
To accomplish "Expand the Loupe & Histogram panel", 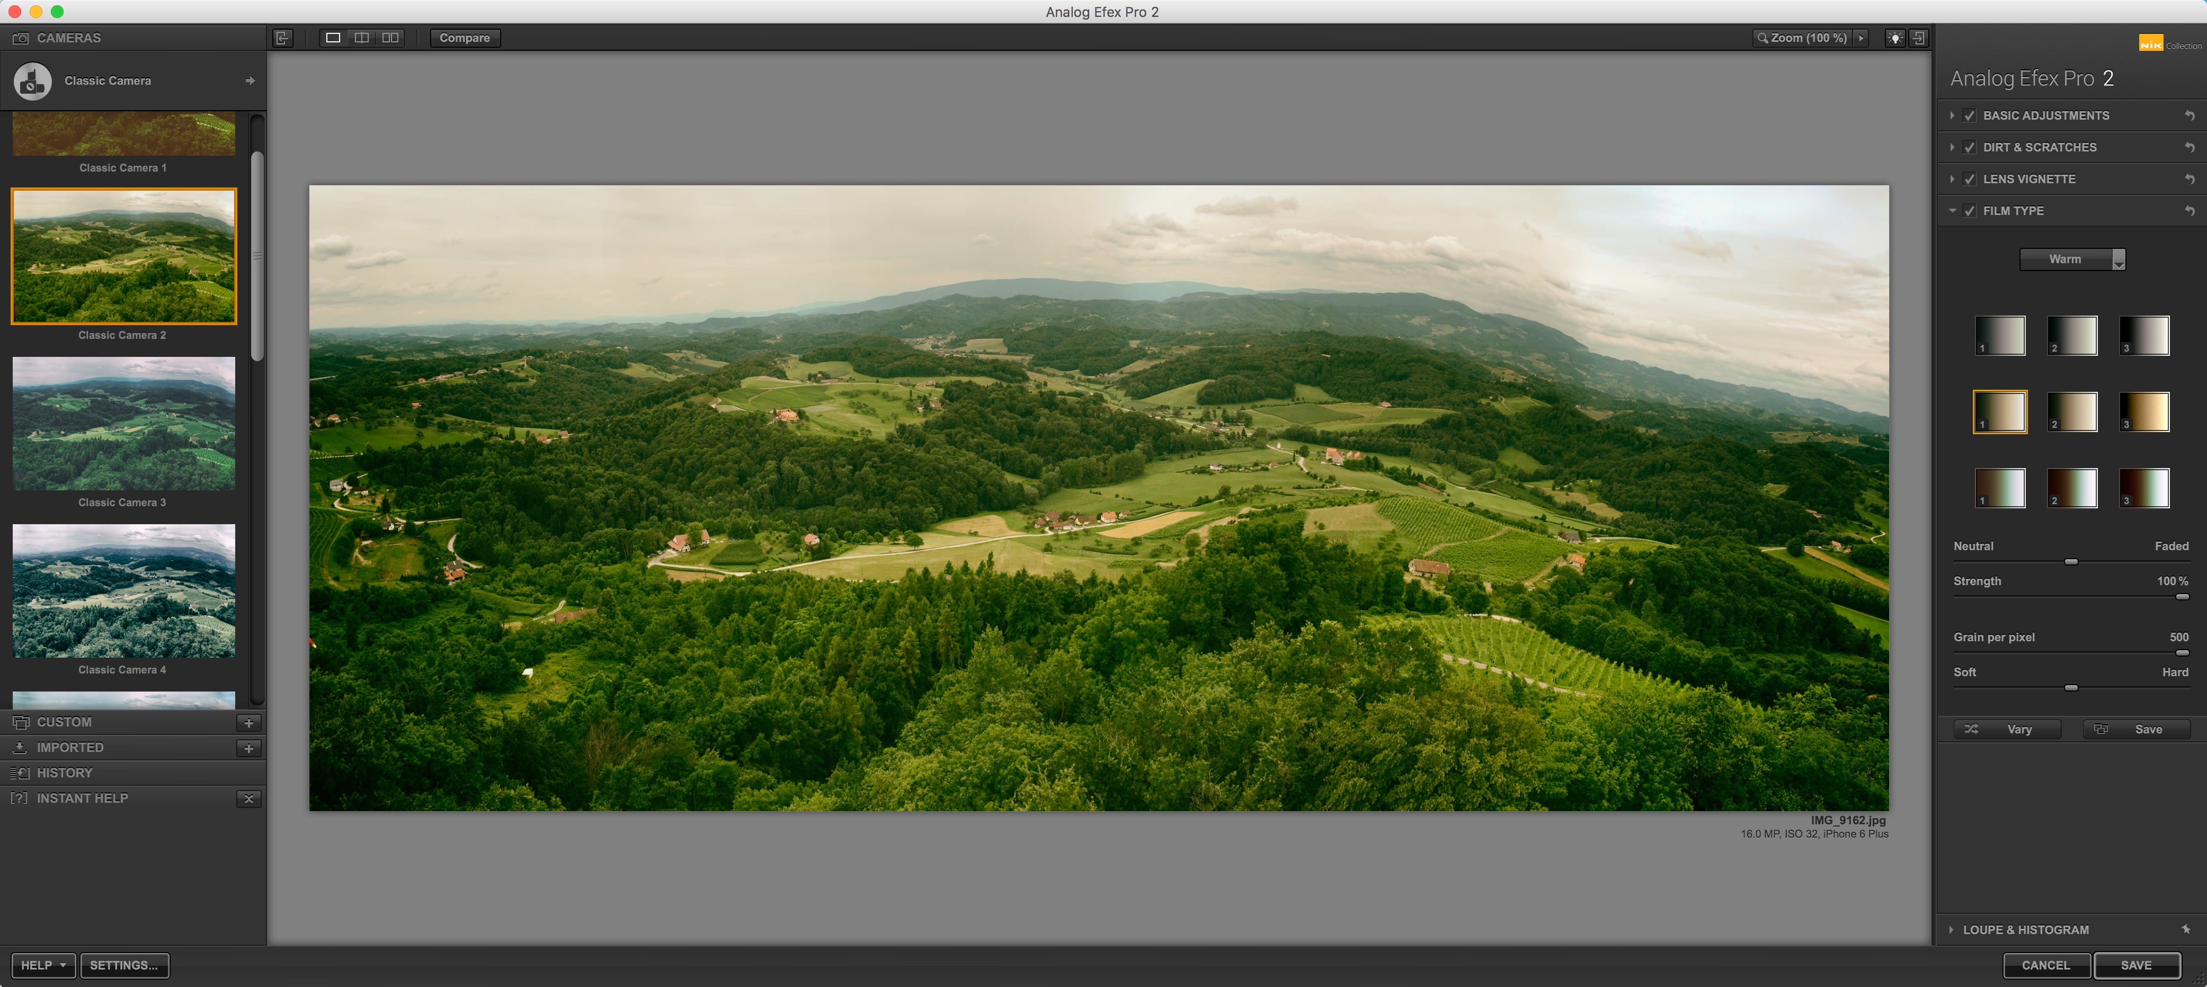I will click(x=1958, y=929).
